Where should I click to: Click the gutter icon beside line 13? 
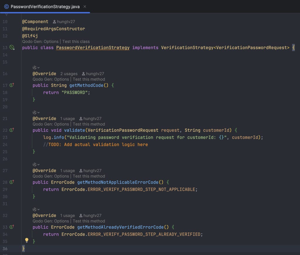pyautogui.click(x=12, y=47)
